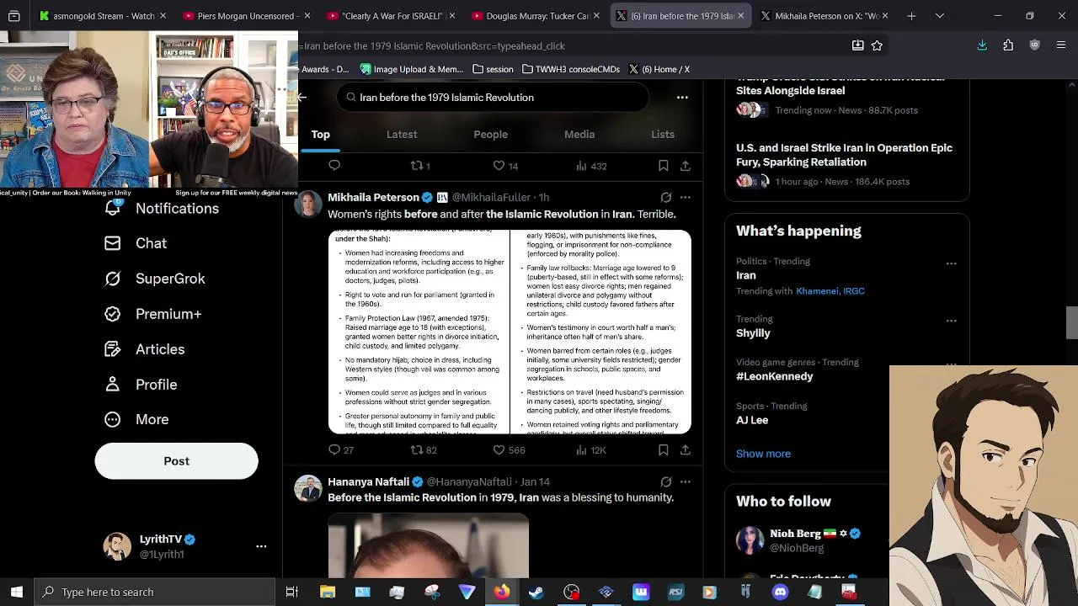Reply to Mikhaila Peterson's post
The height and width of the screenshot is (606, 1078).
coord(334,450)
